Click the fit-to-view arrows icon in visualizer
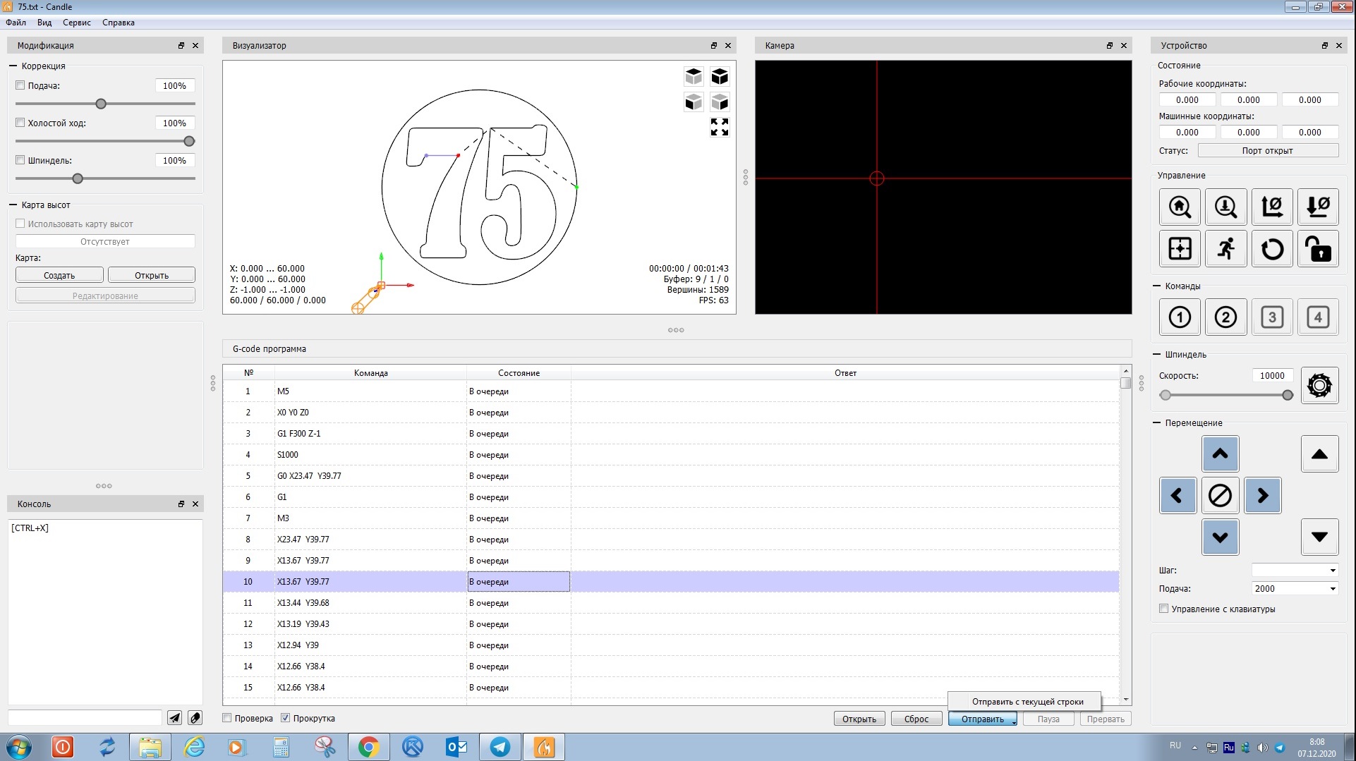This screenshot has height=761, width=1356. coord(719,128)
